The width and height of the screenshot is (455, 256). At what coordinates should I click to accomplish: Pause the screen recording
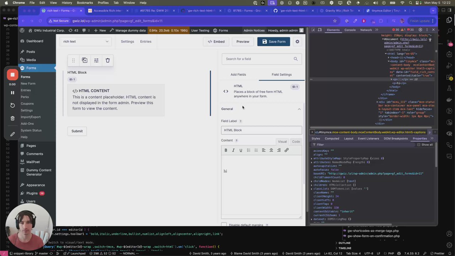point(12,92)
